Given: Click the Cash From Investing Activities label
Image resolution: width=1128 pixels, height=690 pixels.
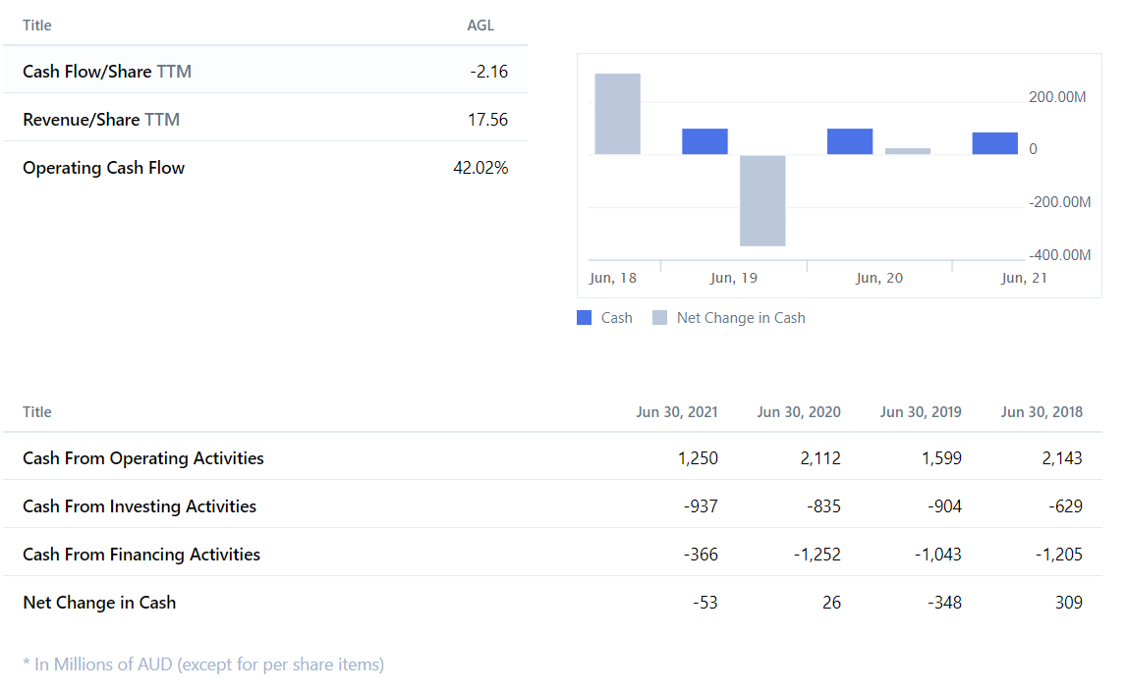Looking at the screenshot, I should (140, 506).
